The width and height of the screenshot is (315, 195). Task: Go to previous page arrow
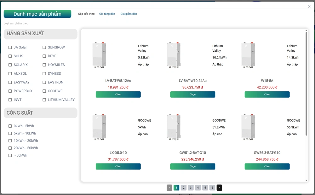pyautogui.click(x=169, y=187)
